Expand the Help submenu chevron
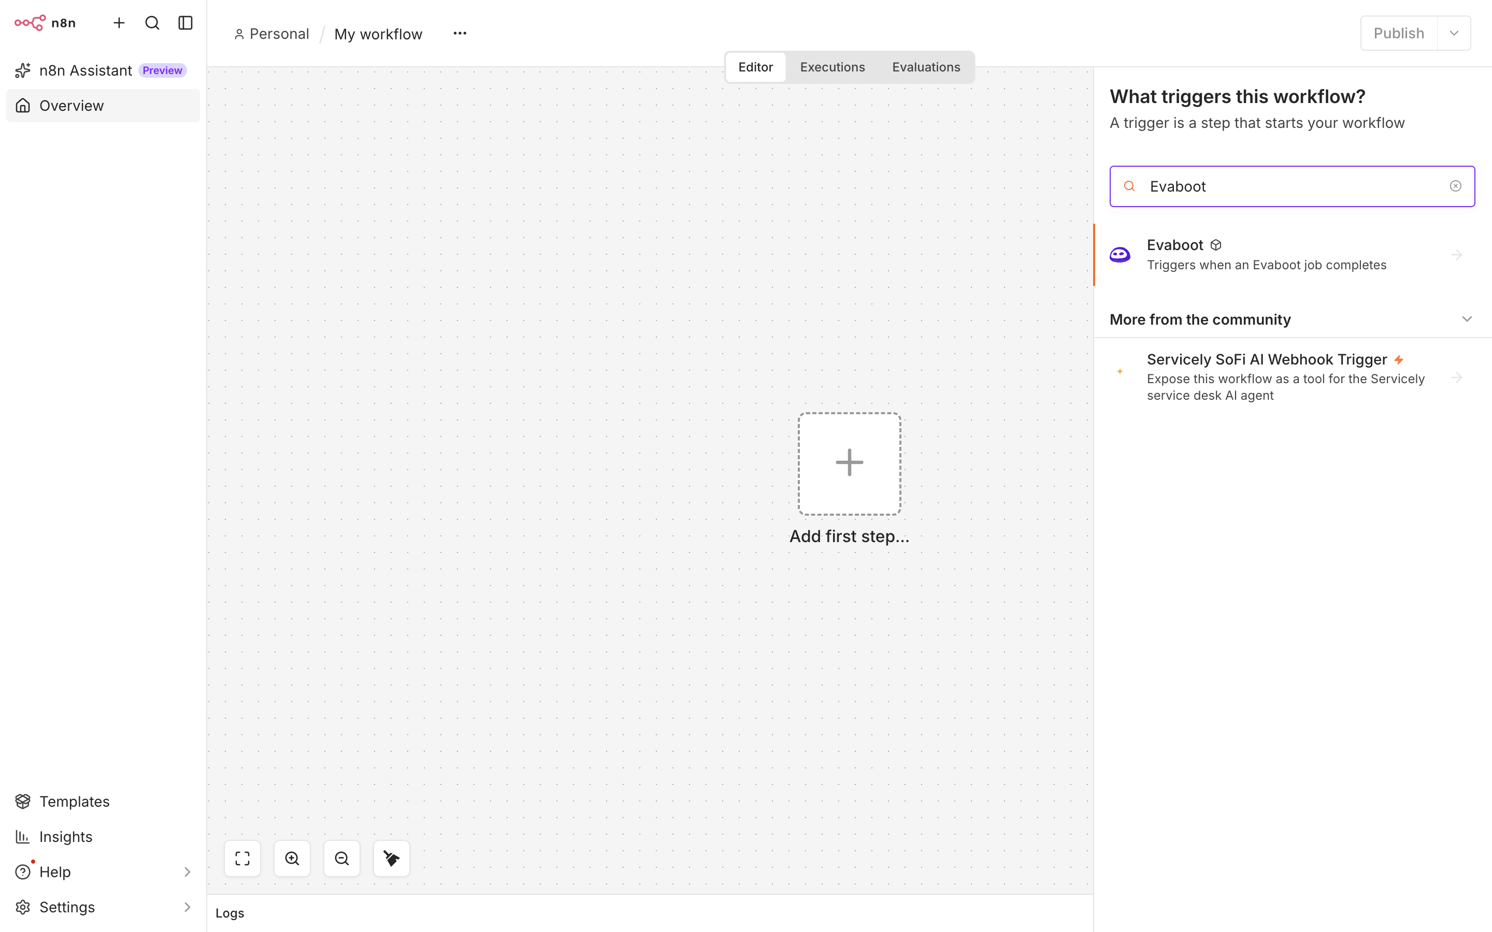The height and width of the screenshot is (932, 1492). point(188,871)
